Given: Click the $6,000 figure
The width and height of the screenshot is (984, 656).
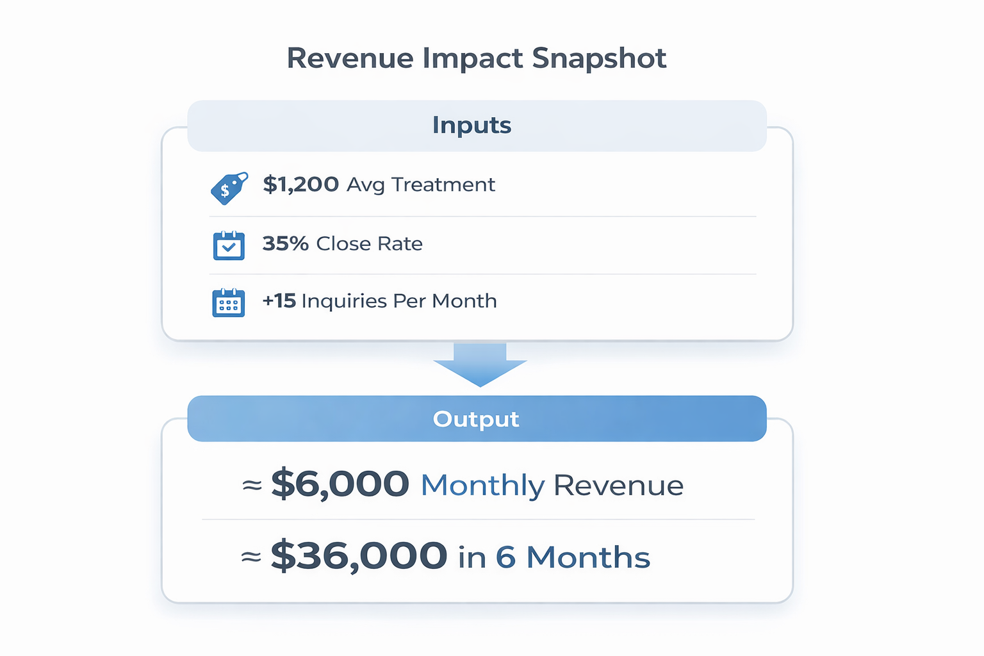Looking at the screenshot, I should point(340,484).
